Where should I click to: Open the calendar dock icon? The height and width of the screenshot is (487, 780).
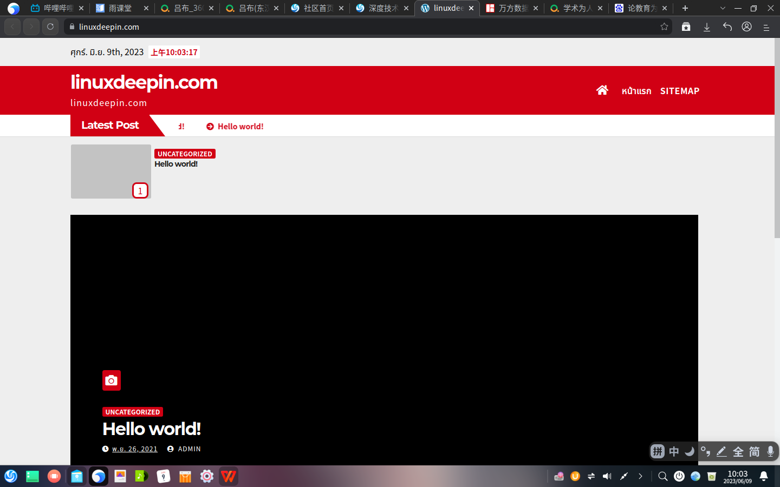tap(164, 476)
